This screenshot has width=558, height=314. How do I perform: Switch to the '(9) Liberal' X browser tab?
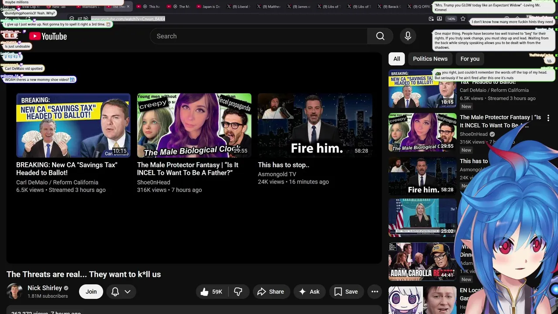tap(238, 7)
